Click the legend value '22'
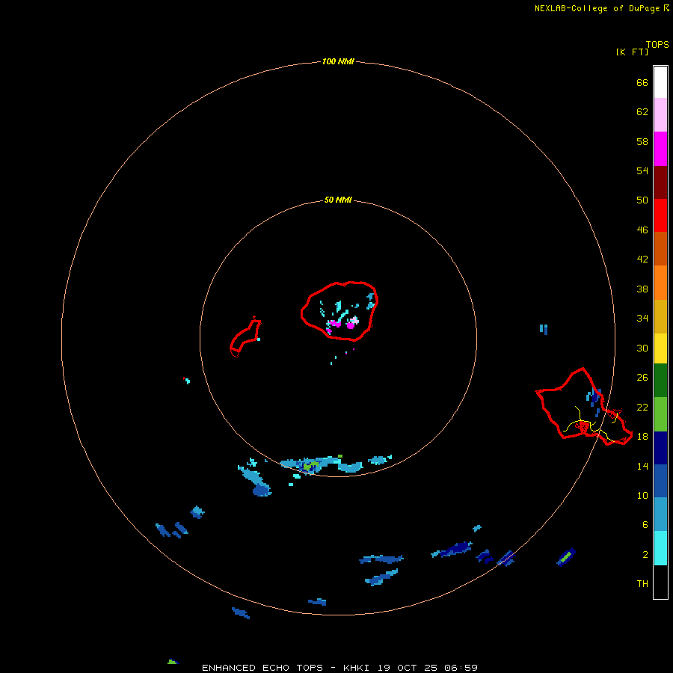The width and height of the screenshot is (673, 673). click(x=642, y=407)
